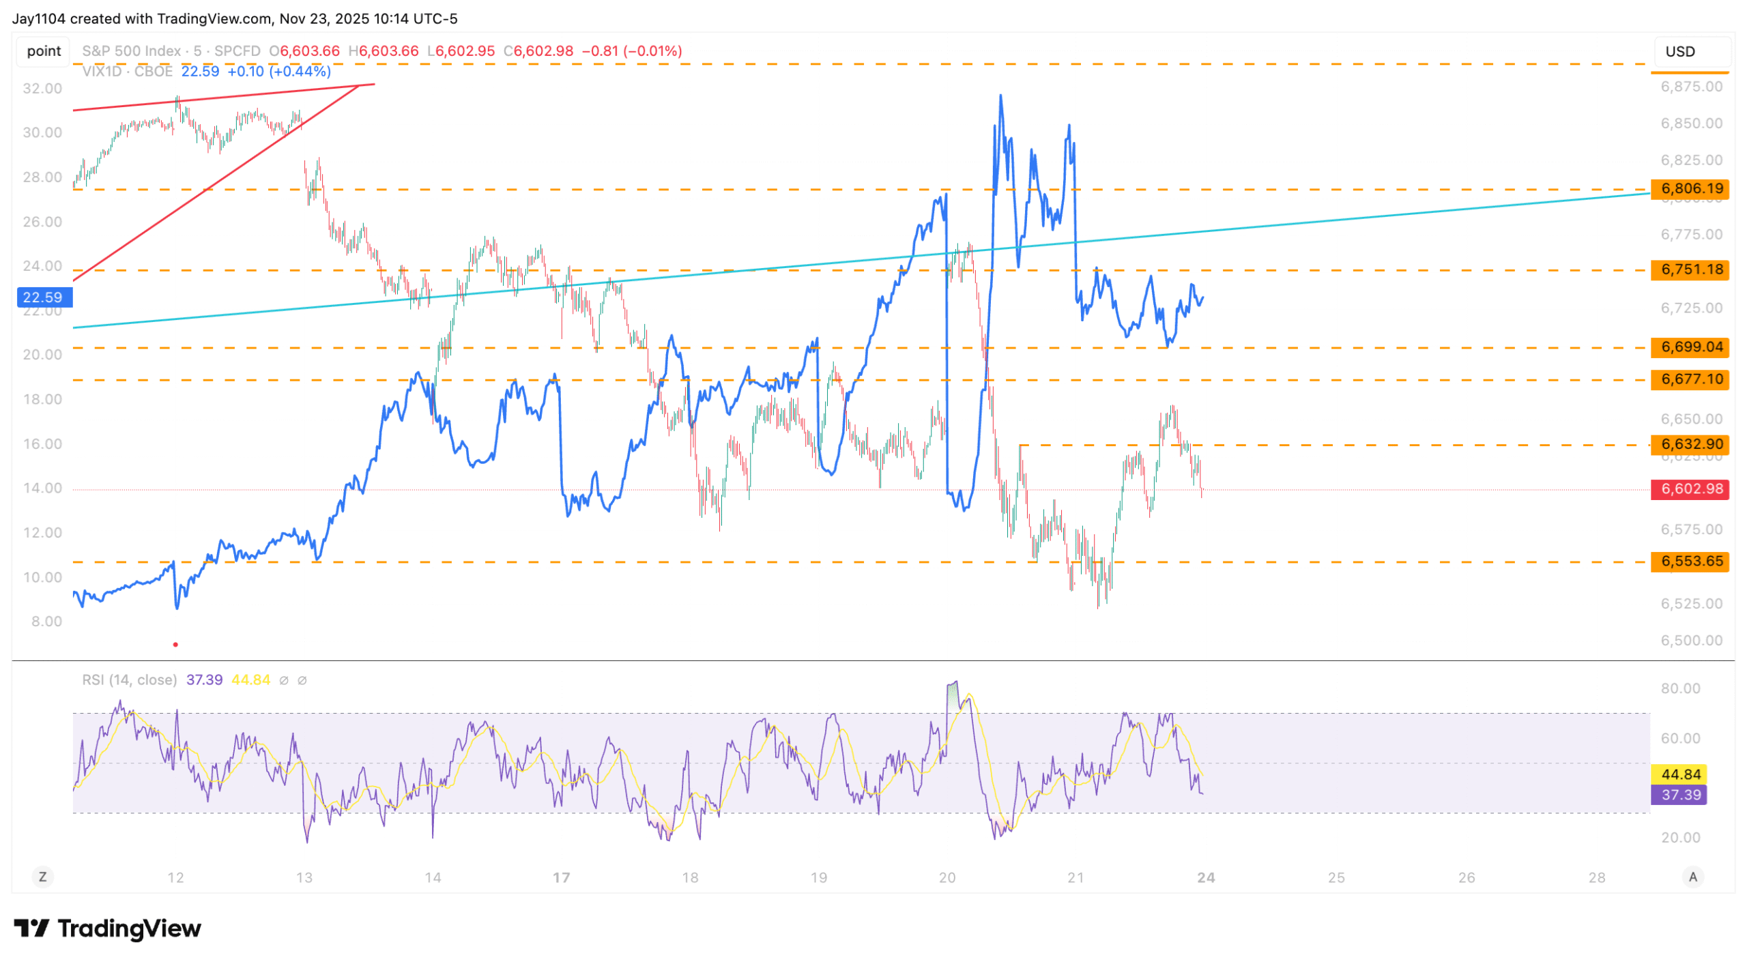Open the RSI (14, close) indicator legend
The height and width of the screenshot is (964, 1747).
[129, 681]
